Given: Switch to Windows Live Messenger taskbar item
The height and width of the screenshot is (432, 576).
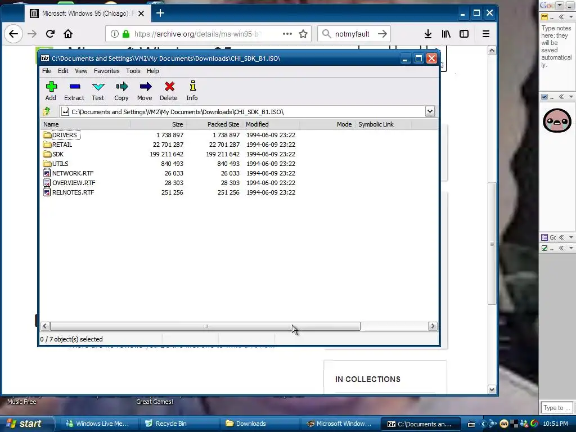Looking at the screenshot, I should (x=97, y=424).
